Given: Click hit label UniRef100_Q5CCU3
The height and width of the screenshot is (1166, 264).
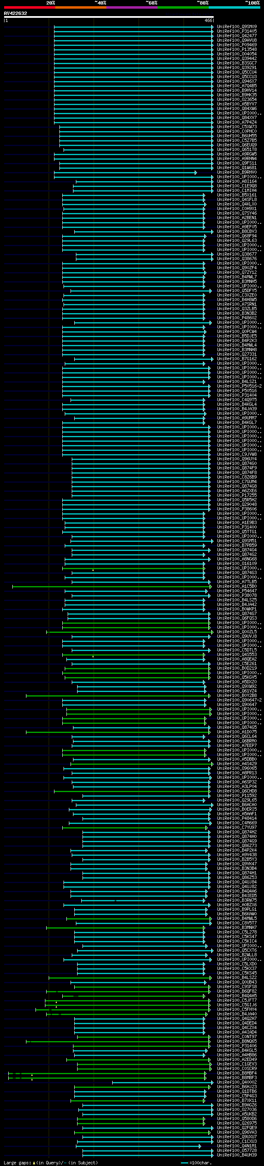Looking at the screenshot, I should pyautogui.click(x=237, y=77).
